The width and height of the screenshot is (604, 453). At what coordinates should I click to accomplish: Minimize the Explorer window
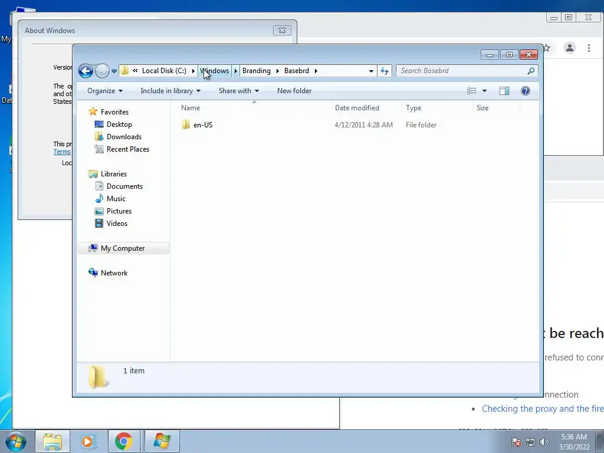pyautogui.click(x=490, y=55)
